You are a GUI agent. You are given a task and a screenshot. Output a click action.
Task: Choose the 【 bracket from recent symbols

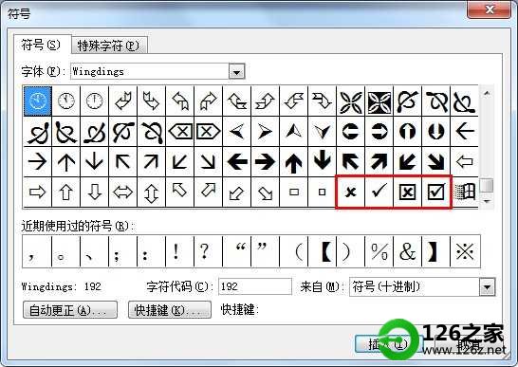point(323,251)
